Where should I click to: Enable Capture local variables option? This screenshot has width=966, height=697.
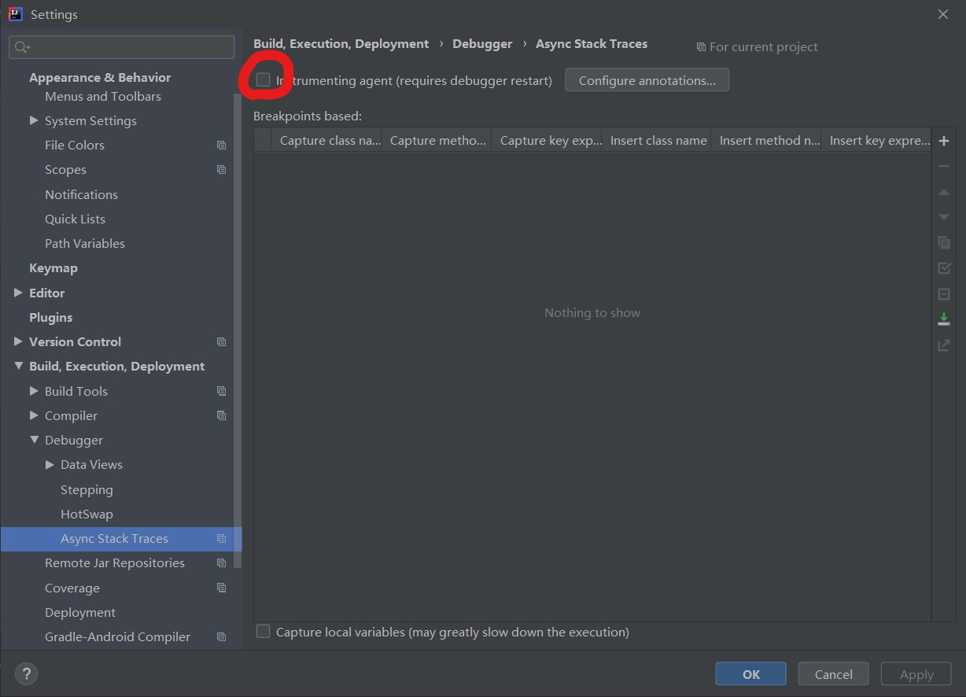point(263,631)
